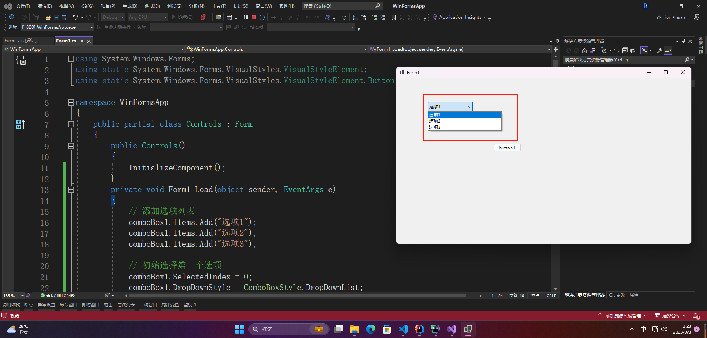Open the 扩展(X) menu
The image size is (707, 338).
point(241,6)
